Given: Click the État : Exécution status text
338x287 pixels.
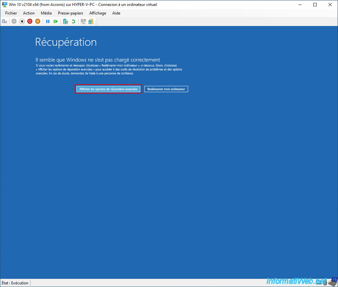Looking at the screenshot, I should (15, 283).
